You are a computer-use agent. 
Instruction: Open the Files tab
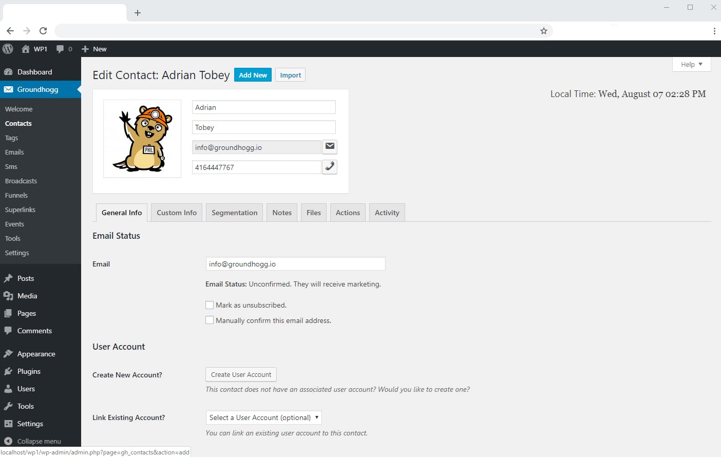[x=314, y=213]
